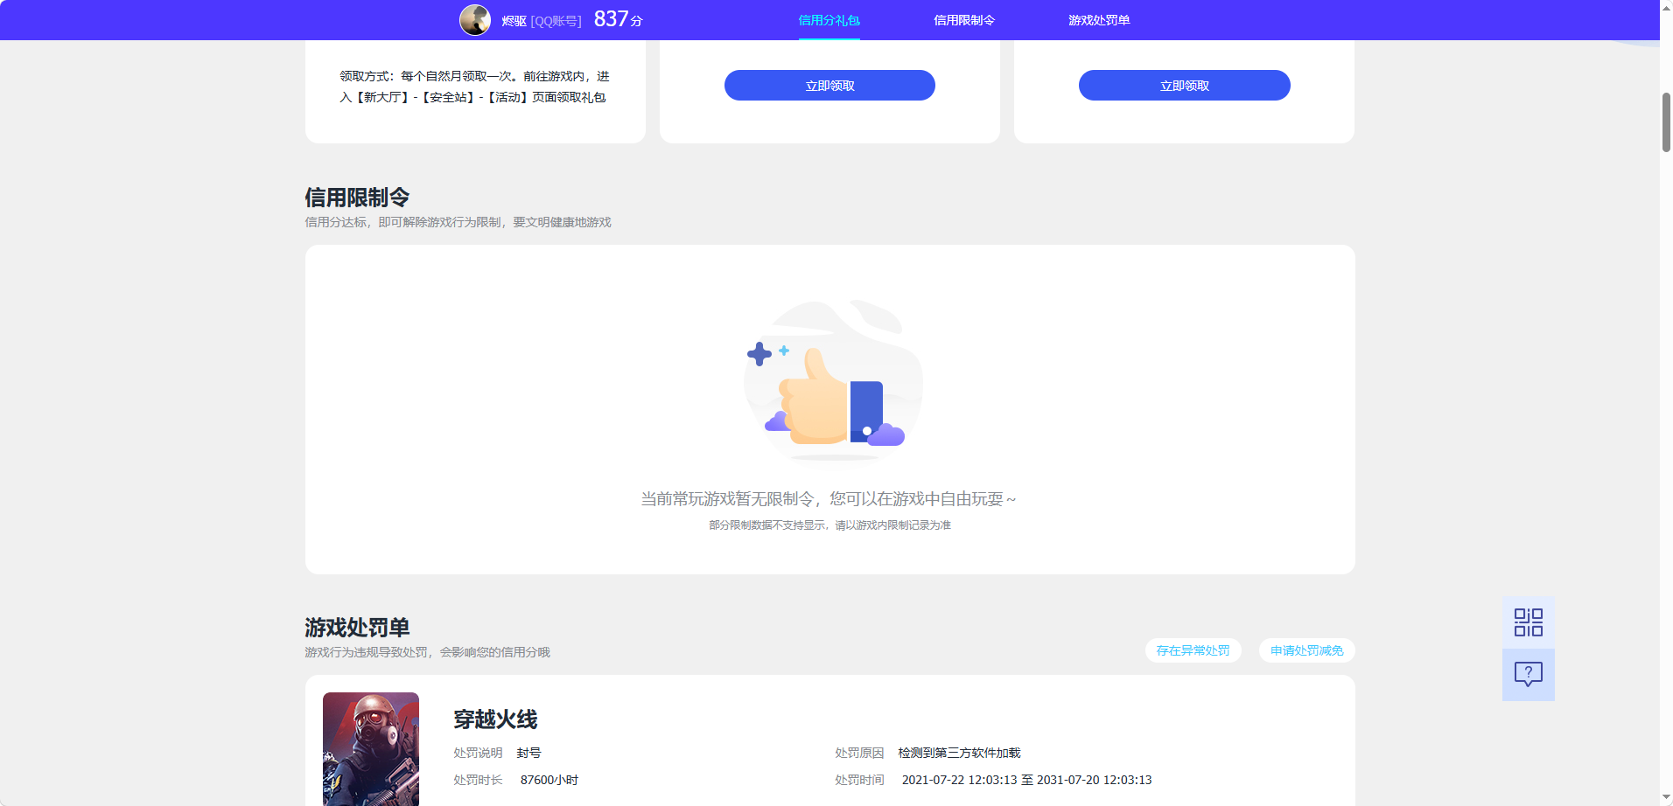Click the penalty time range 2021-07-22

1026,780
